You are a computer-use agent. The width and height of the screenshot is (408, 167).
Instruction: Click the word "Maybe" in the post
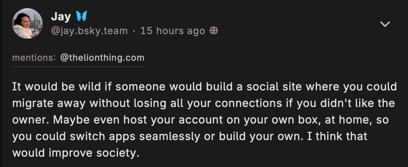(67, 120)
